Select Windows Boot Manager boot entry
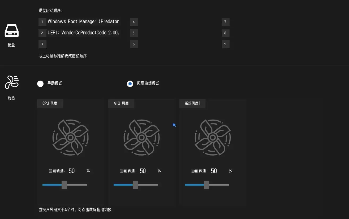 [x=83, y=22]
